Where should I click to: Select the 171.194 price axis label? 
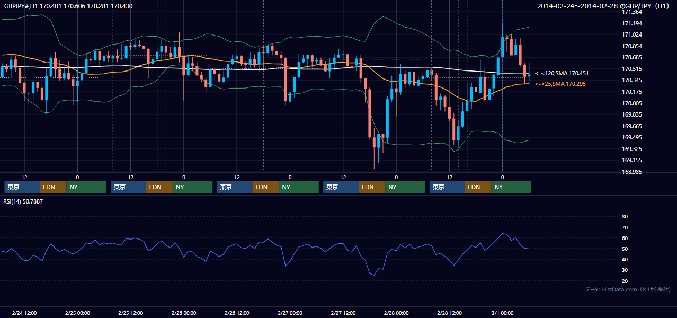point(632,23)
